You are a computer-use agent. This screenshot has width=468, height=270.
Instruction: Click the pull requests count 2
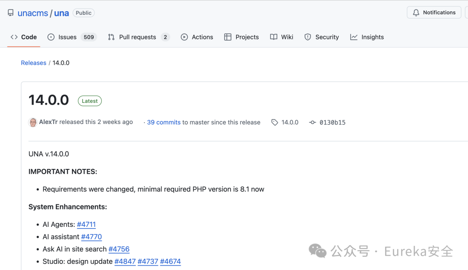[x=166, y=37]
